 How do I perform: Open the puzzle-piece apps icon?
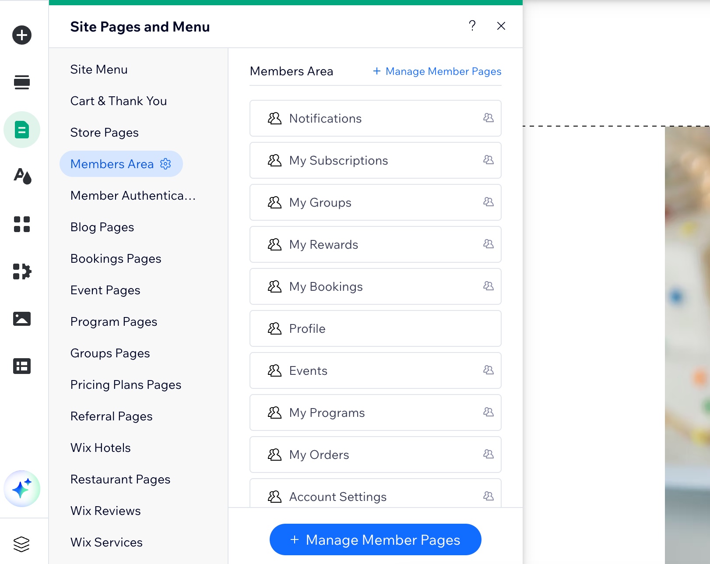pos(22,271)
